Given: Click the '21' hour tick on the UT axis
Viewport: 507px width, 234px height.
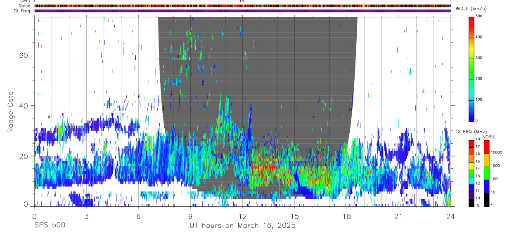Looking at the screenshot, I should tap(398, 216).
